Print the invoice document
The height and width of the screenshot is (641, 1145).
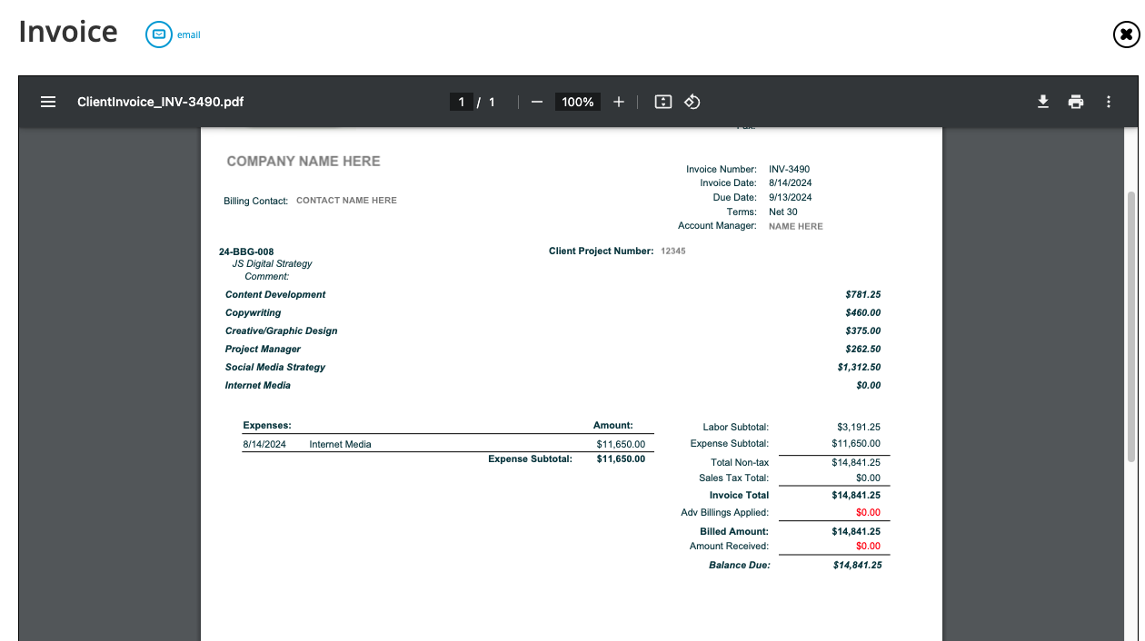[x=1076, y=102]
